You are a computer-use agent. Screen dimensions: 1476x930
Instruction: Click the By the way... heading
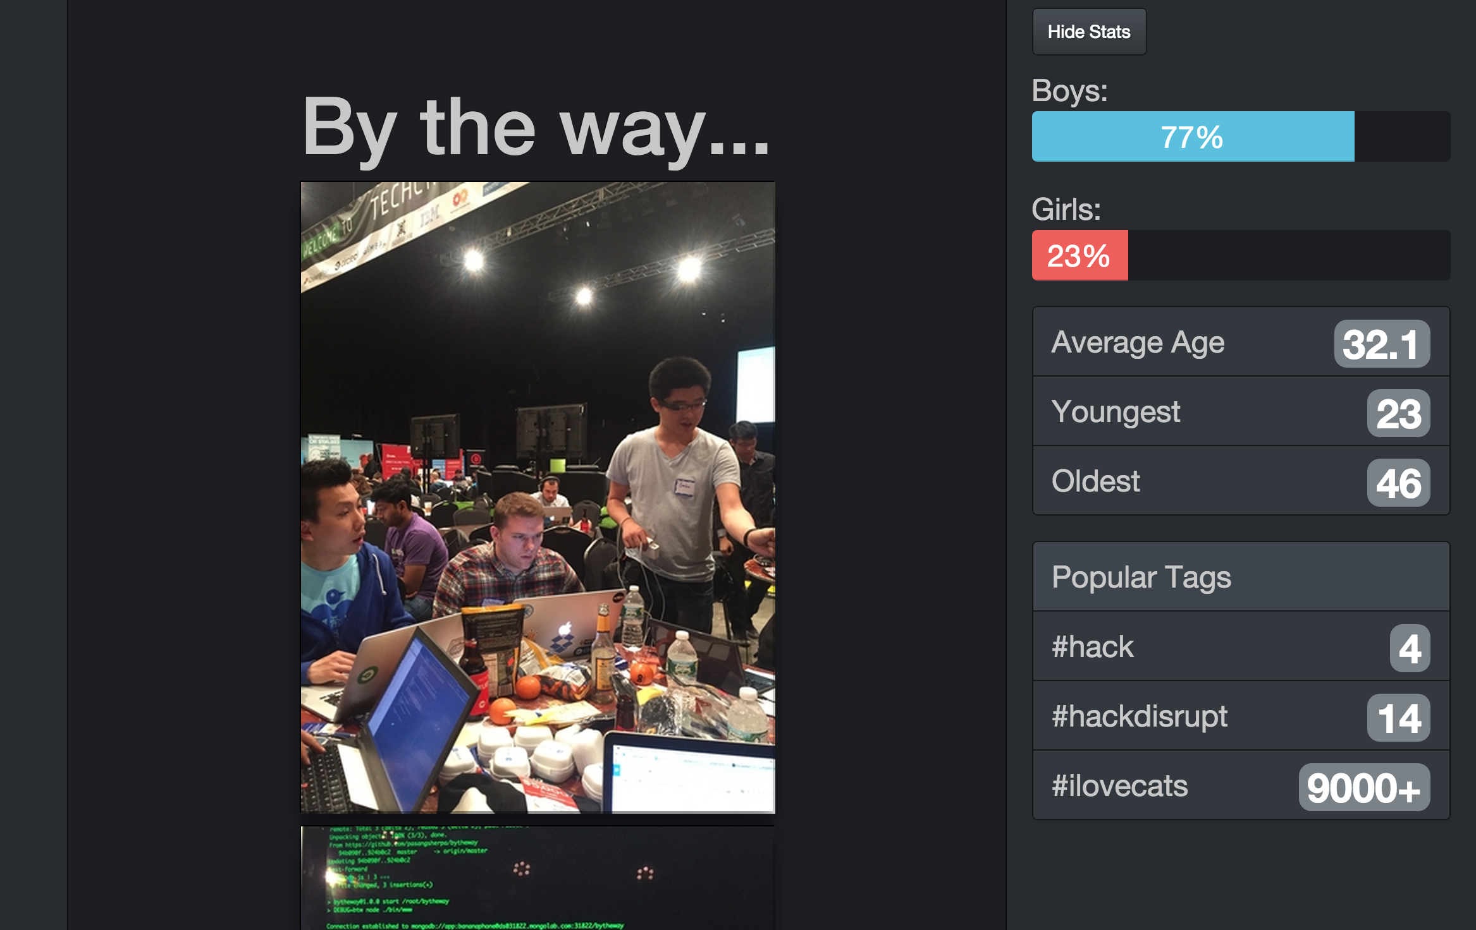tap(536, 128)
